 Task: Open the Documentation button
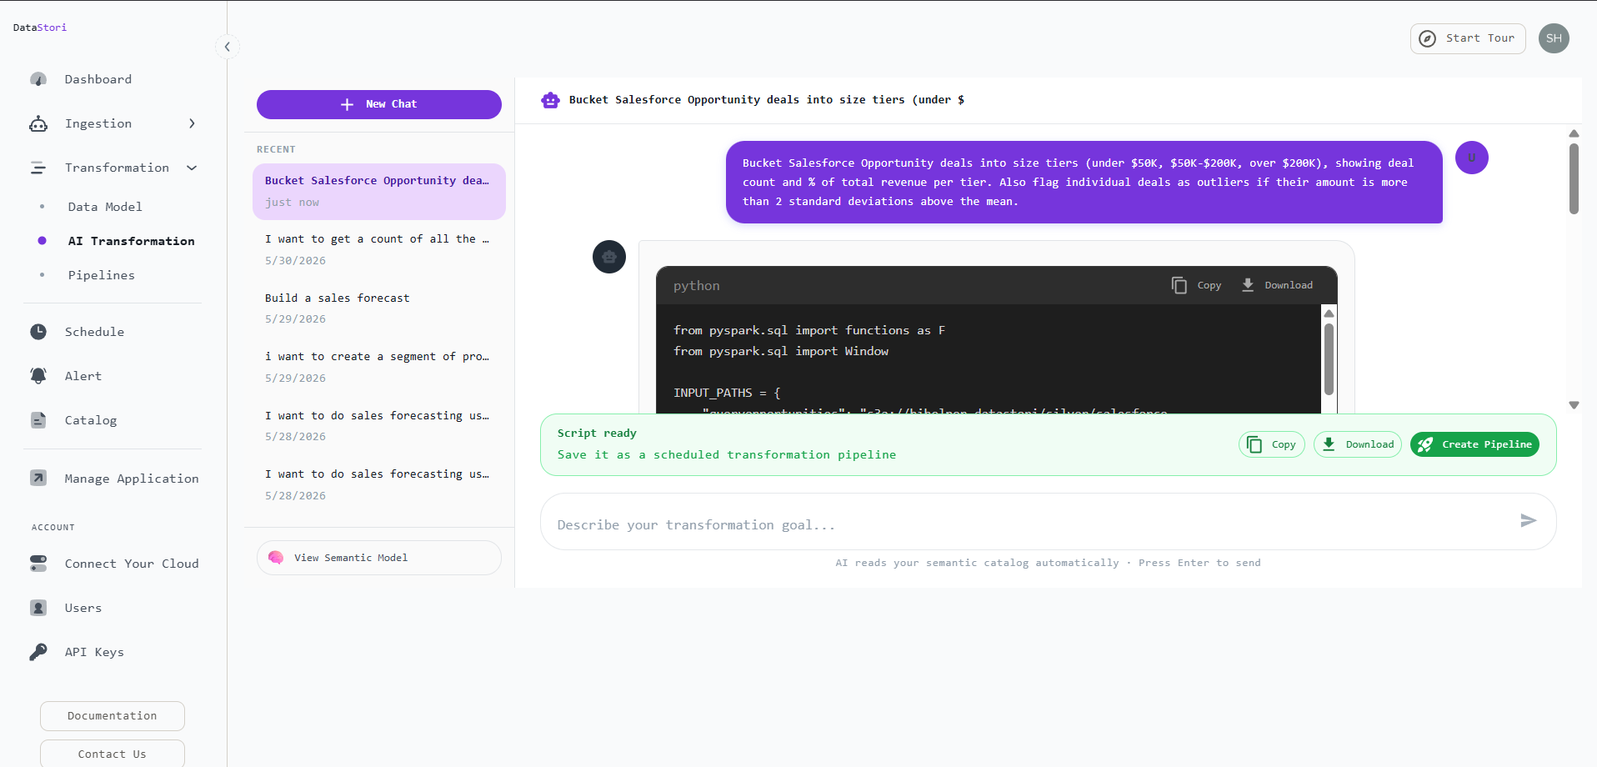pyautogui.click(x=113, y=716)
